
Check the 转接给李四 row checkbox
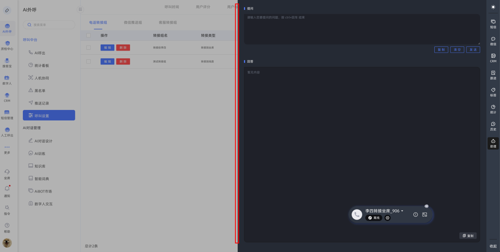(x=88, y=48)
